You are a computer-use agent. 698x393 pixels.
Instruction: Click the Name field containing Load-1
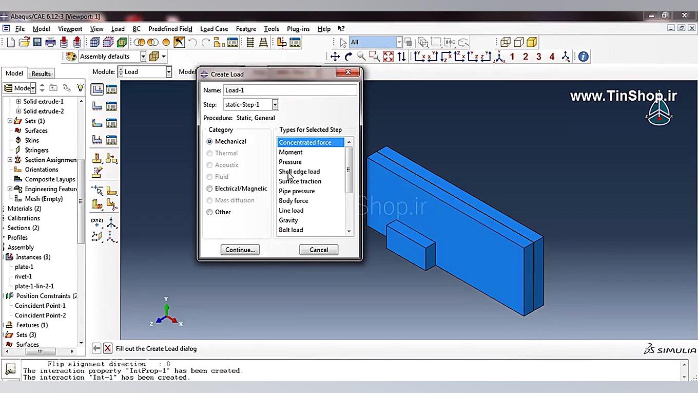290,90
